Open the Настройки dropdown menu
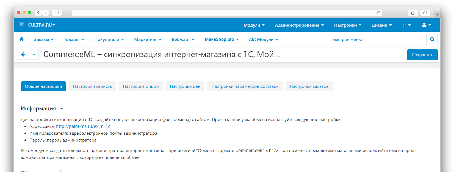The image size is (454, 172). 348,25
